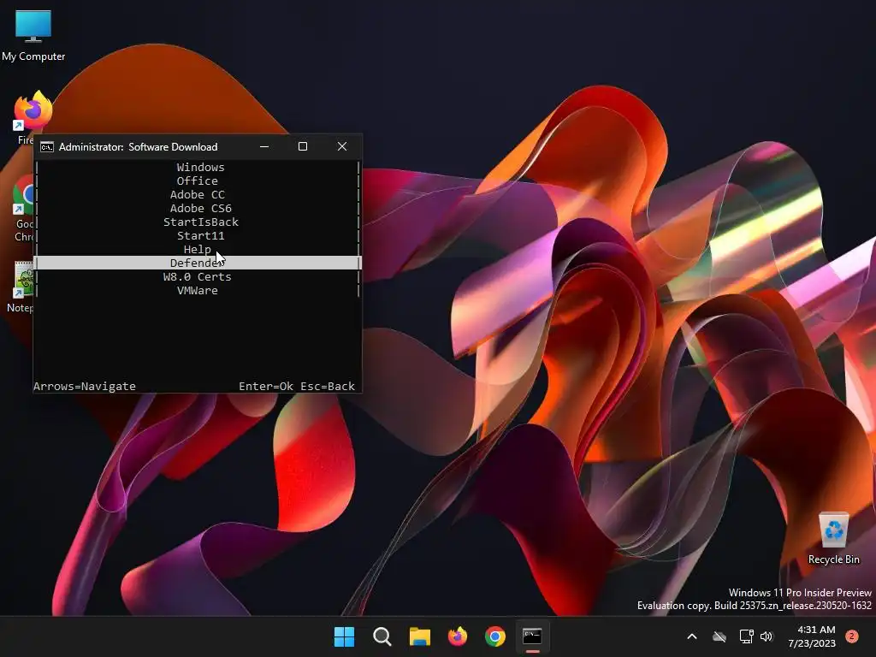The width and height of the screenshot is (876, 657).
Task: Click the Esc=Back hint text
Action: [328, 386]
